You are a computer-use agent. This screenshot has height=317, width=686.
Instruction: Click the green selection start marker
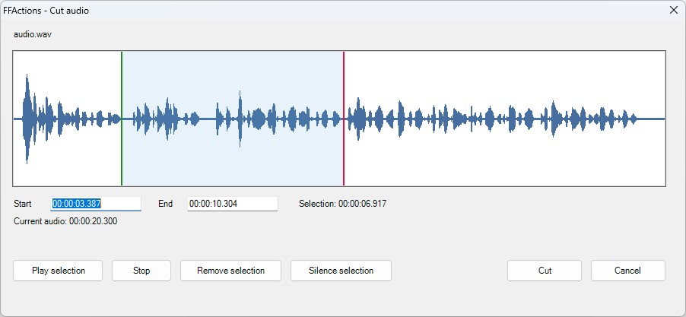point(122,119)
